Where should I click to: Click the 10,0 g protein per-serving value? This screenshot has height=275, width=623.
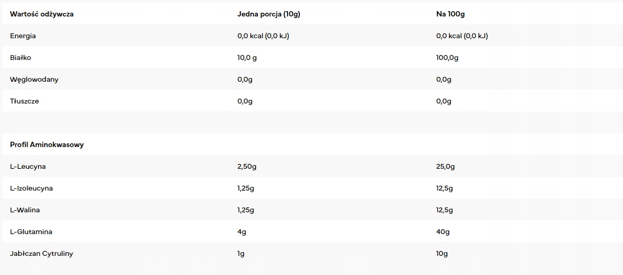coord(247,58)
